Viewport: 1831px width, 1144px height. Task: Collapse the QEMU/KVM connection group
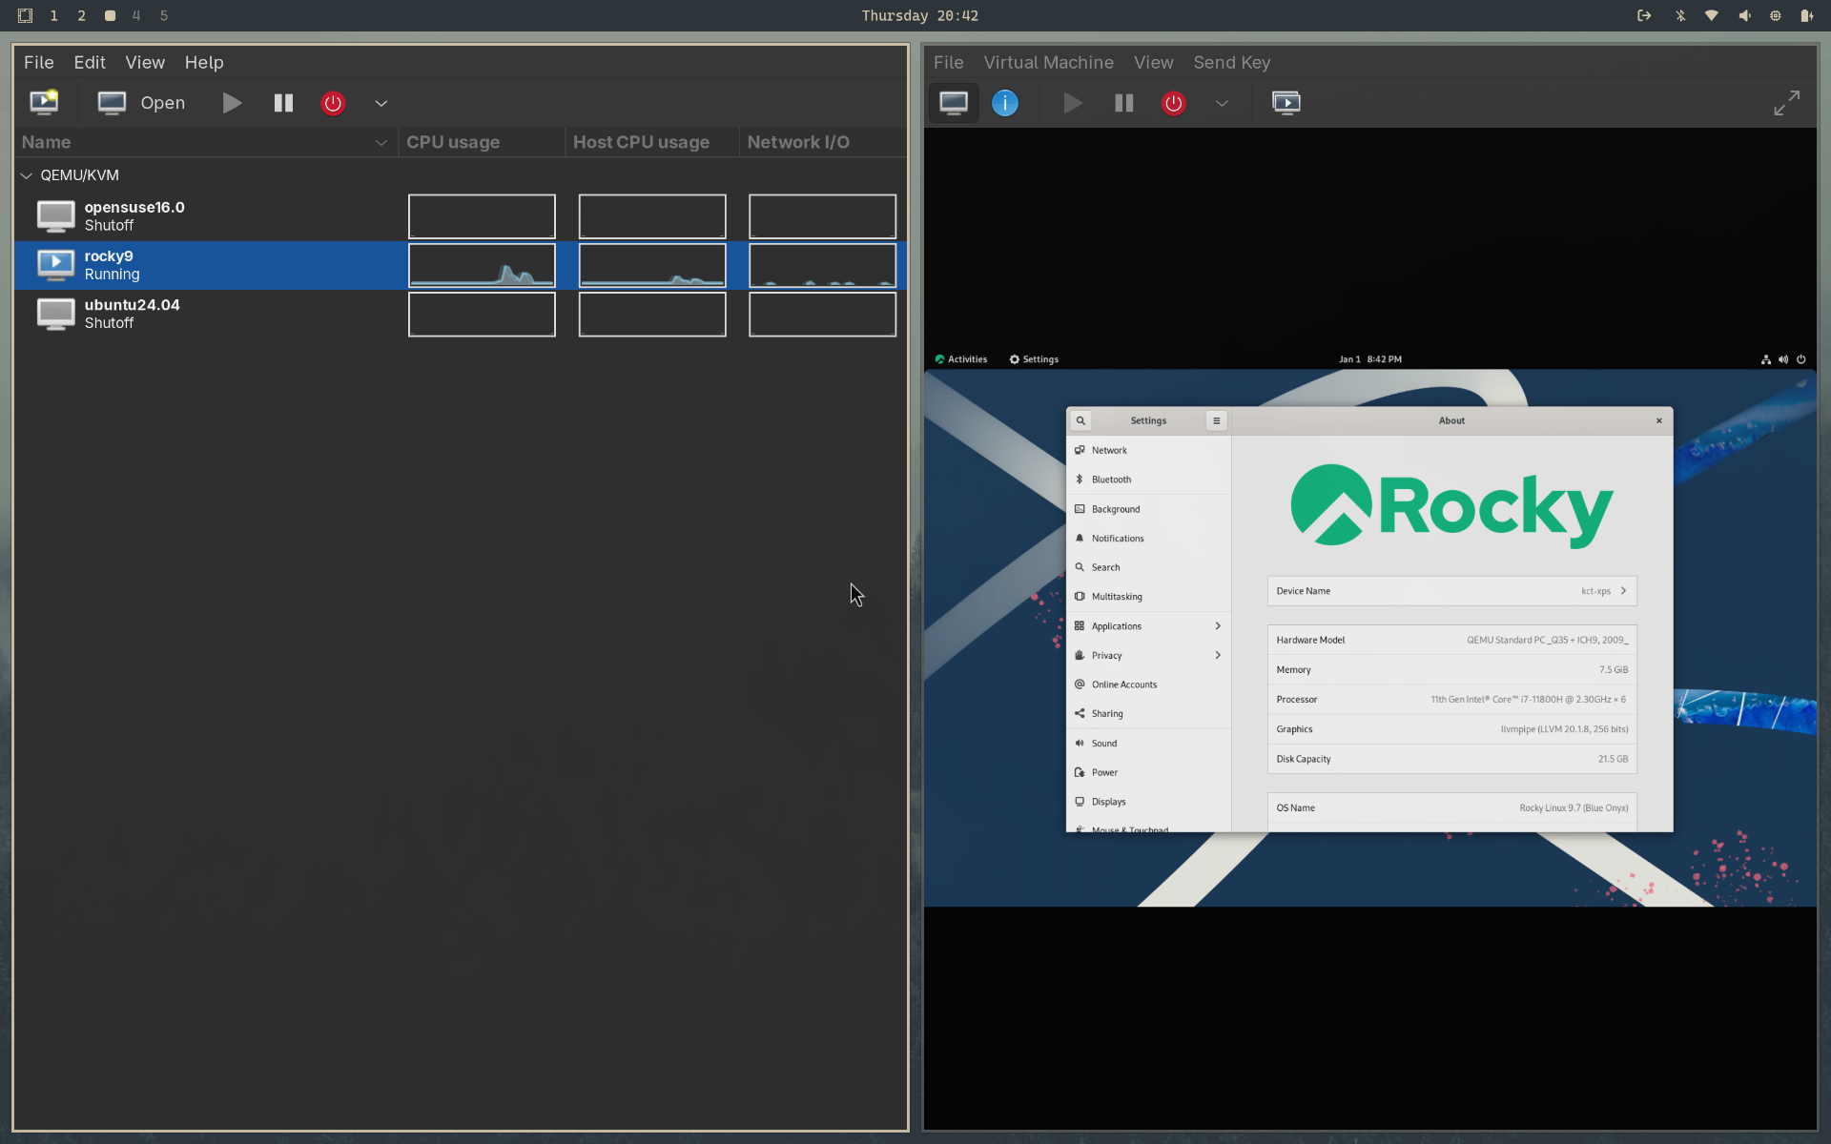tap(26, 174)
